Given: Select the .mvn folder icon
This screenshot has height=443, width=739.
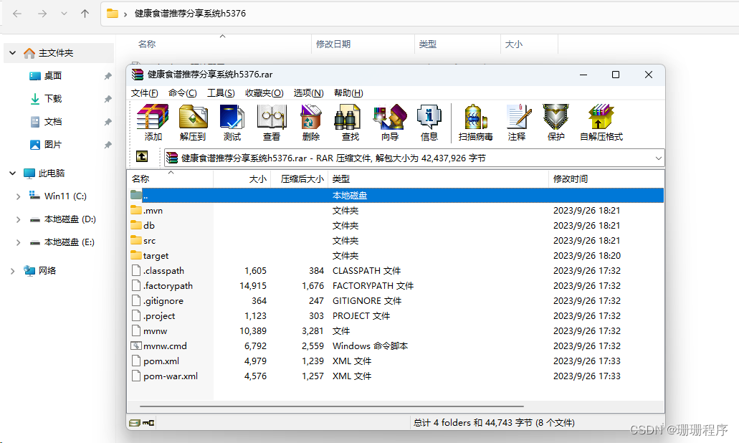Looking at the screenshot, I should pyautogui.click(x=136, y=210).
